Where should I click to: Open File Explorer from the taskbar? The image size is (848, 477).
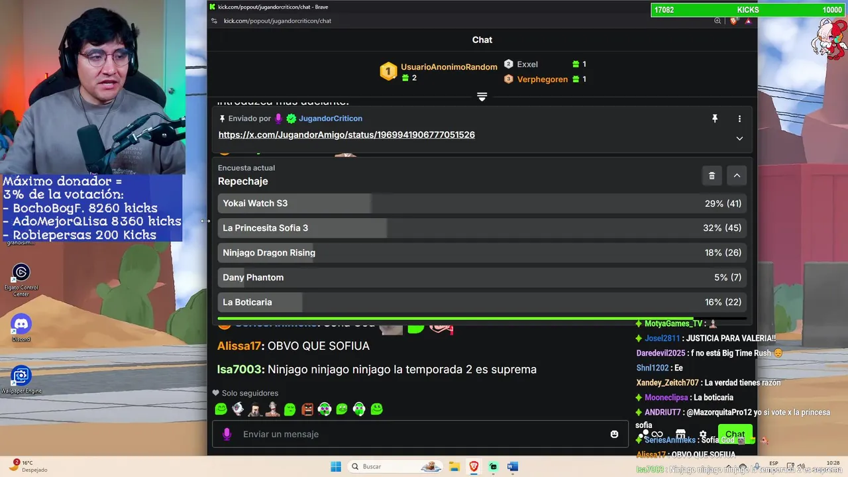(x=454, y=466)
